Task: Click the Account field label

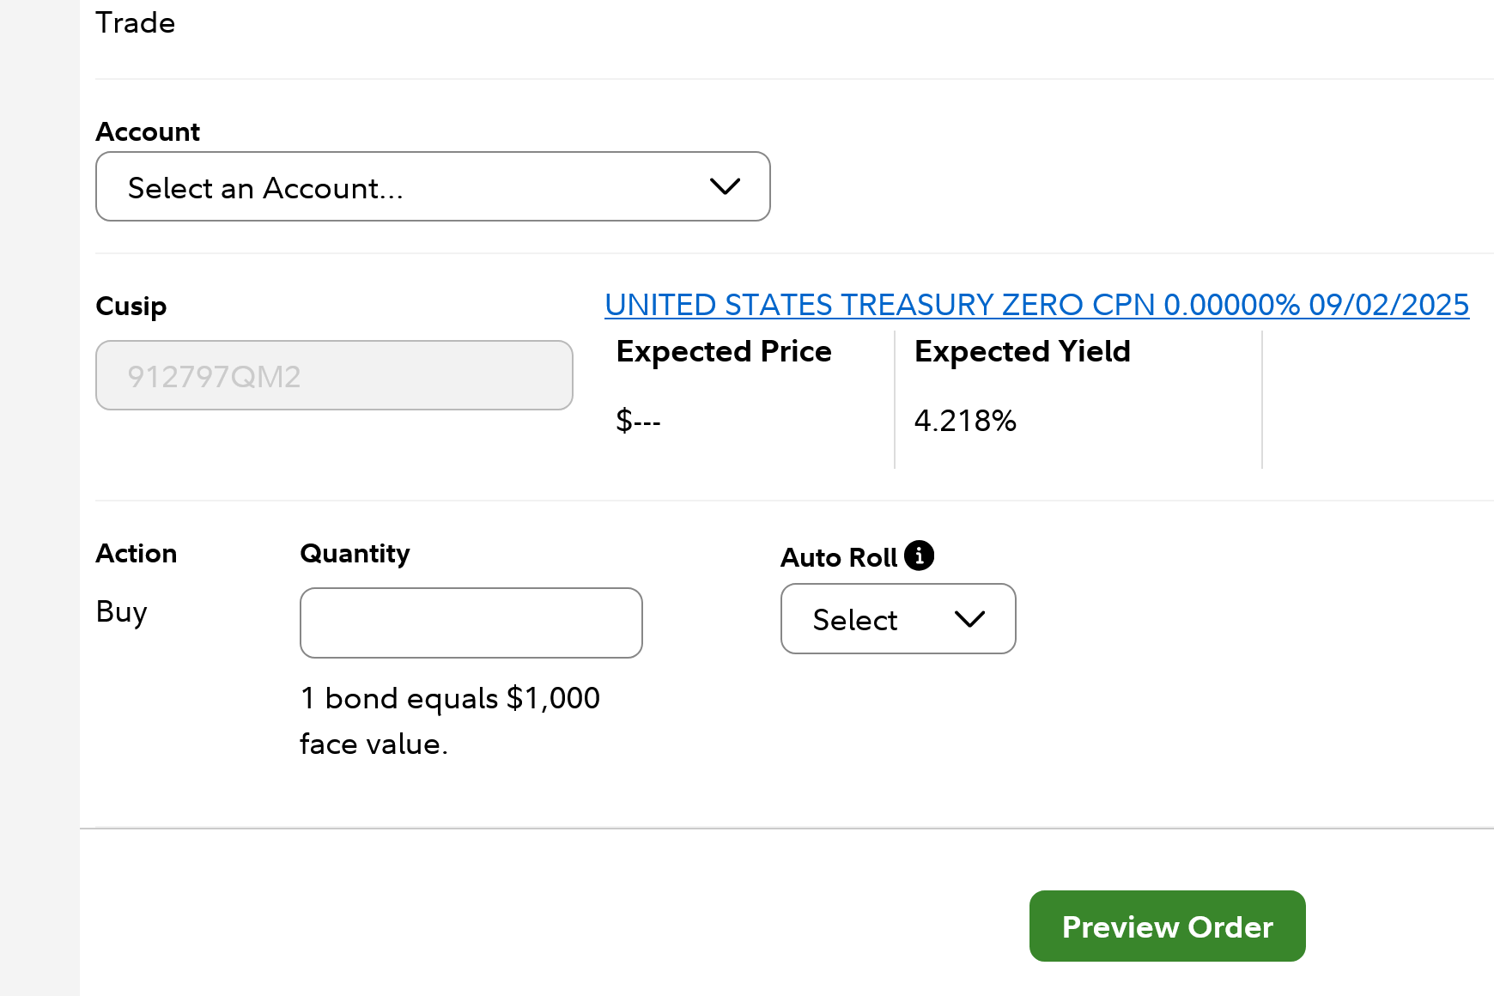Action: click(x=148, y=132)
